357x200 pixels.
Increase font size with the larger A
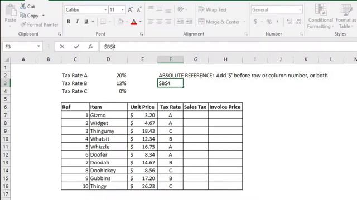coord(130,10)
